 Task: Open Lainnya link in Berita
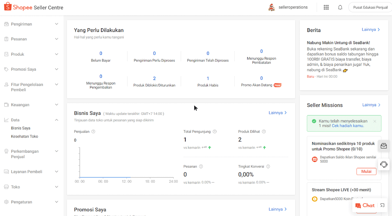pyautogui.click(x=371, y=30)
